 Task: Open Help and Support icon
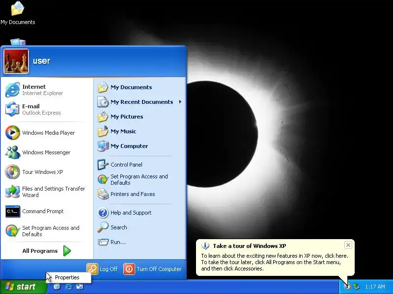click(x=103, y=213)
